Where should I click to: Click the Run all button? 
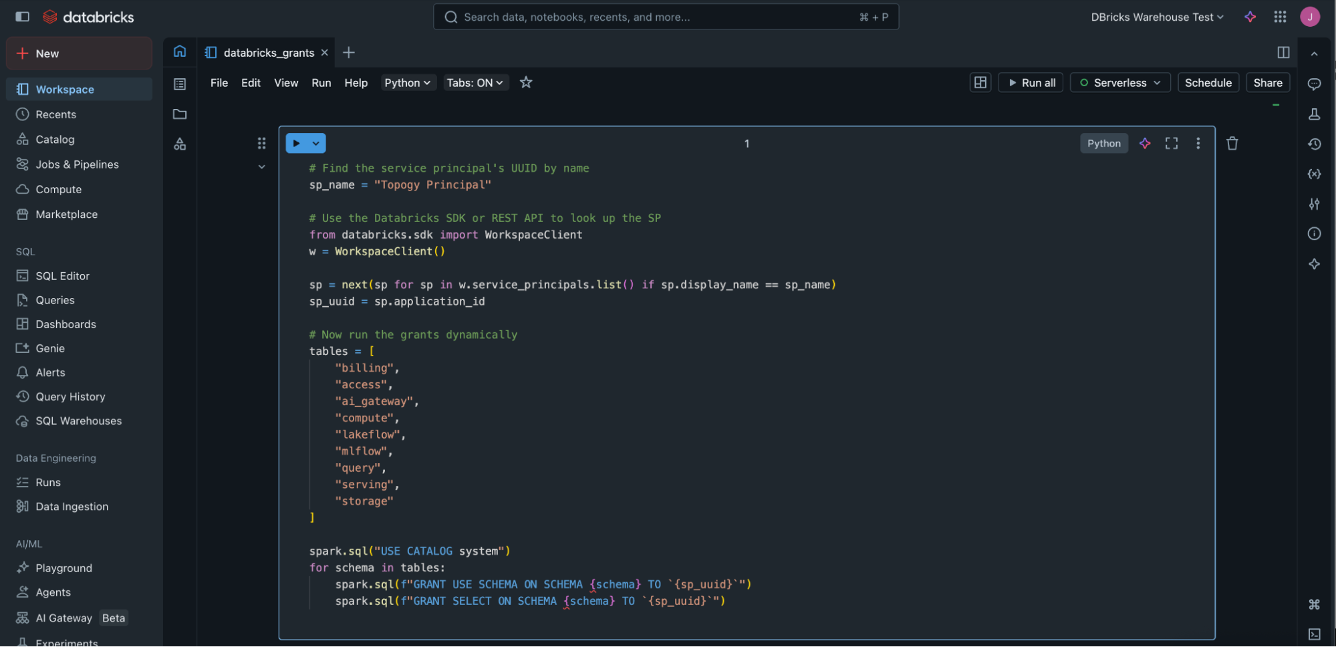tap(1031, 82)
